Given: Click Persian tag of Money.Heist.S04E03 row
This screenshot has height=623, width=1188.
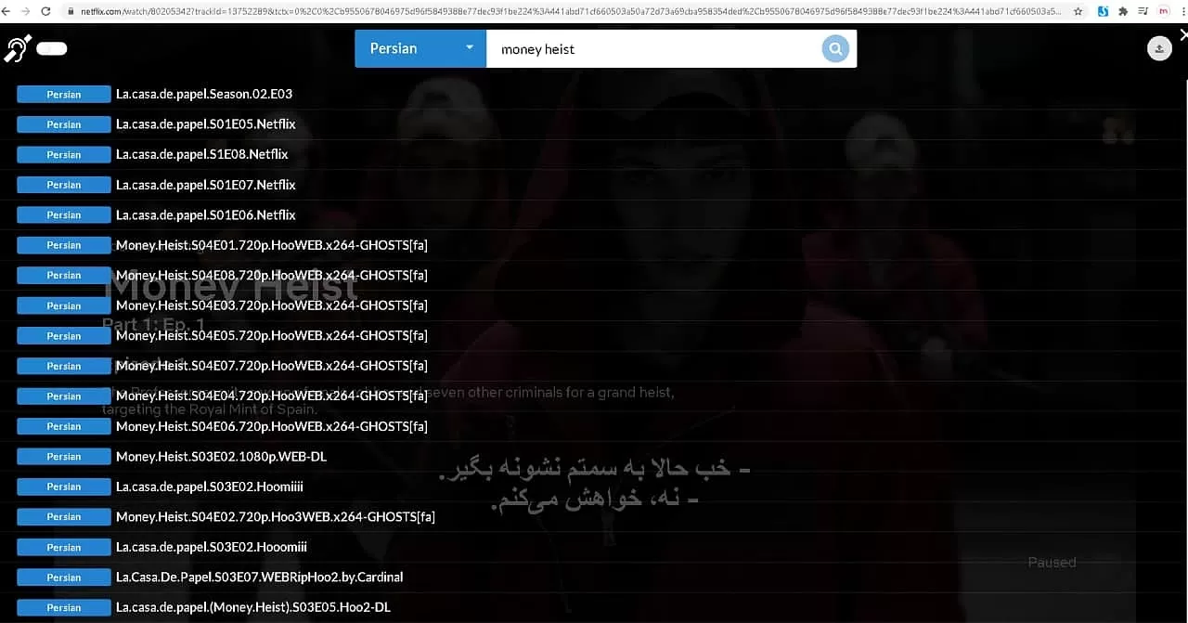Looking at the screenshot, I should 64,305.
